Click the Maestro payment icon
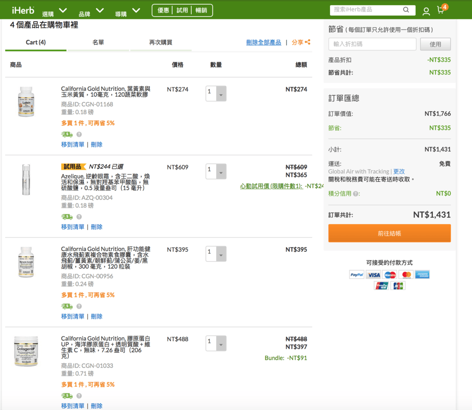Image resolution: width=472 pixels, height=410 pixels. pos(390,275)
